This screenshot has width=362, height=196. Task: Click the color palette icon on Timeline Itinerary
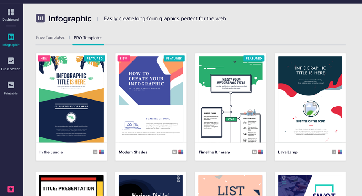coord(260,152)
